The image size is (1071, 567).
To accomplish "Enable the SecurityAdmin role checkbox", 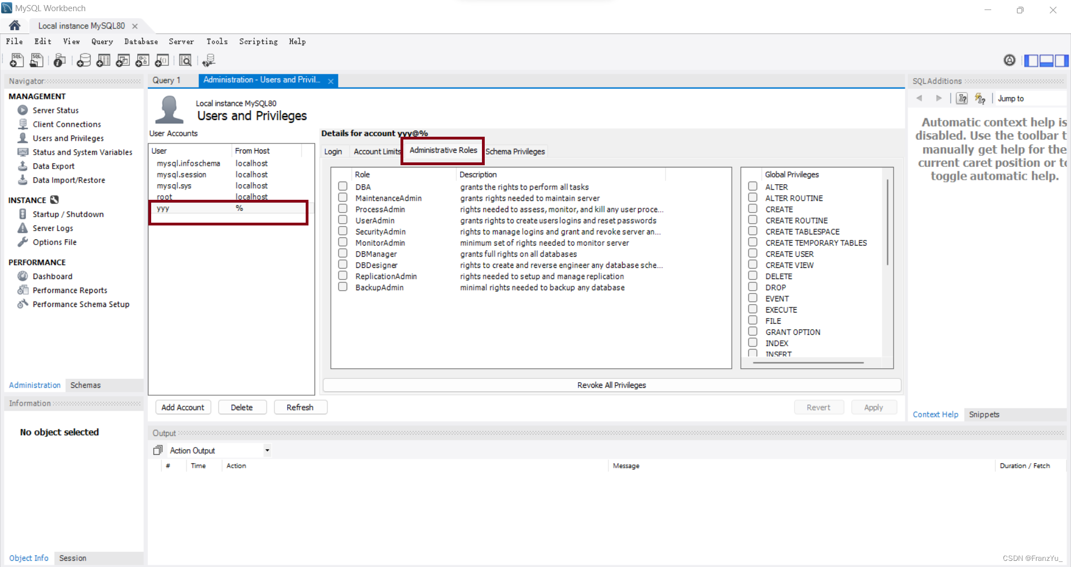I will pyautogui.click(x=343, y=230).
